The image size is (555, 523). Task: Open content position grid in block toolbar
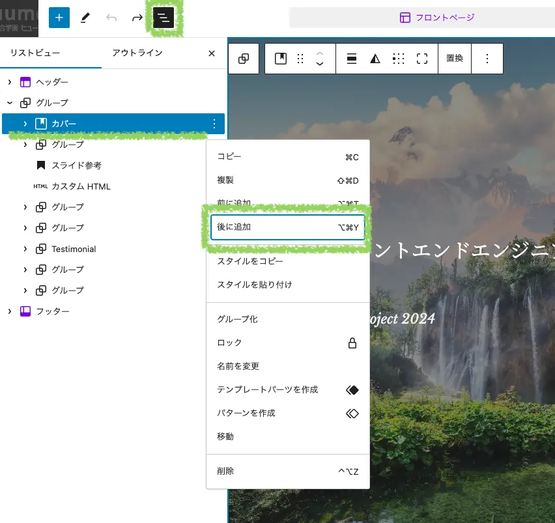coord(399,59)
